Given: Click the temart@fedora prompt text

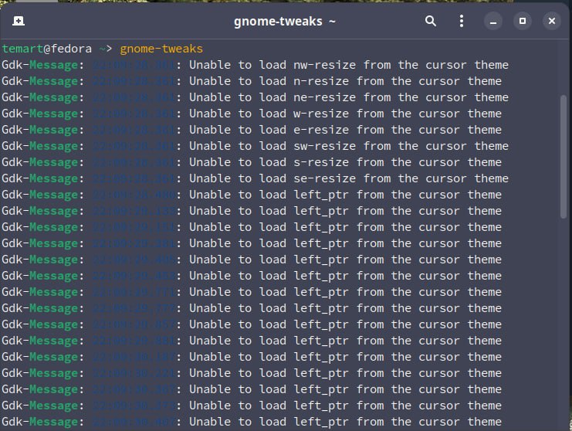Looking at the screenshot, I should pos(46,49).
